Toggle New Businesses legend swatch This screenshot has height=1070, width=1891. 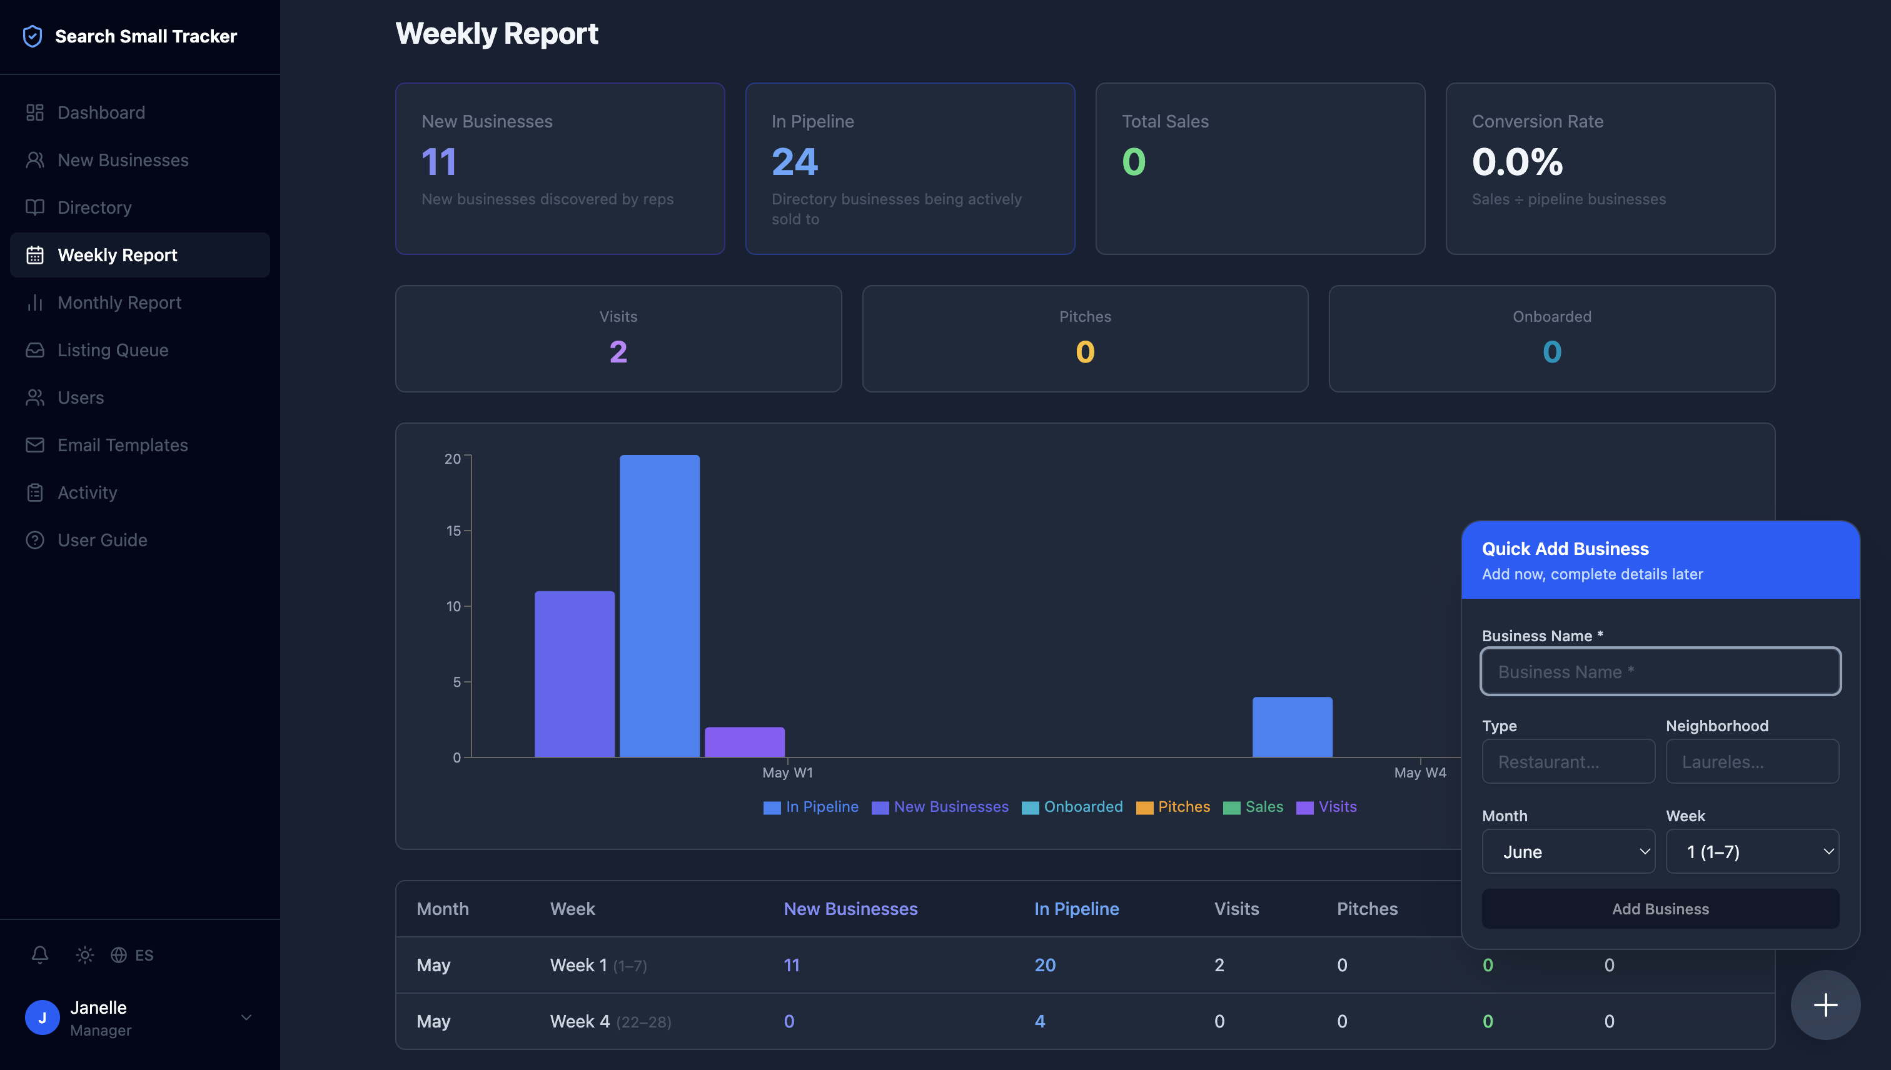click(879, 807)
